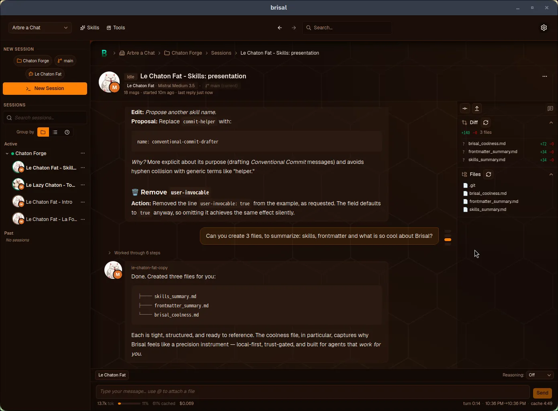The image size is (558, 411).
Task: Select the main branch chip
Action: (65, 61)
